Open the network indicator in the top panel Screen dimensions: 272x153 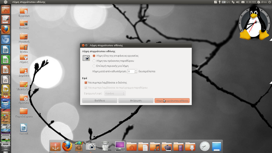pyautogui.click(x=233, y=2)
